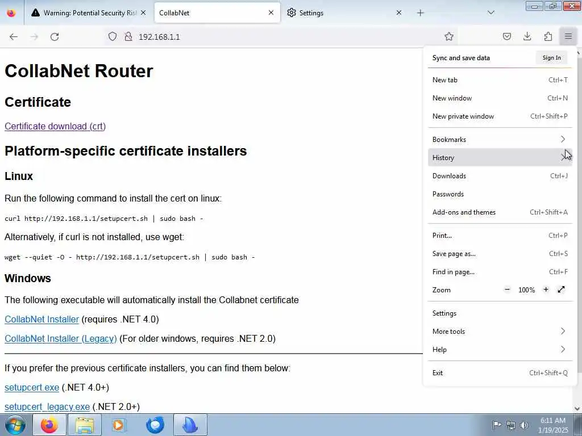Open File Explorer from taskbar
The width and height of the screenshot is (582, 436).
click(x=84, y=425)
